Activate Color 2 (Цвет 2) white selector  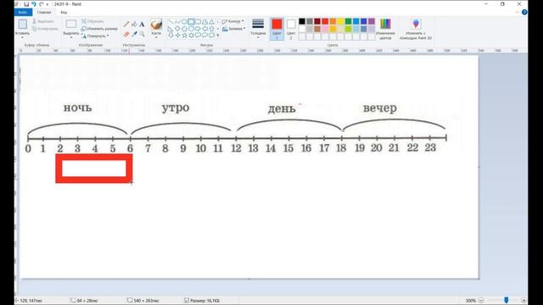tap(291, 29)
